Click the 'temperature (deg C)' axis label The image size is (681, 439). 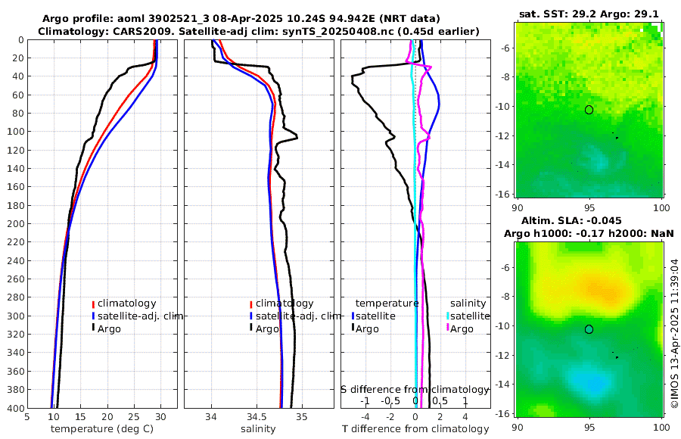click(x=102, y=429)
